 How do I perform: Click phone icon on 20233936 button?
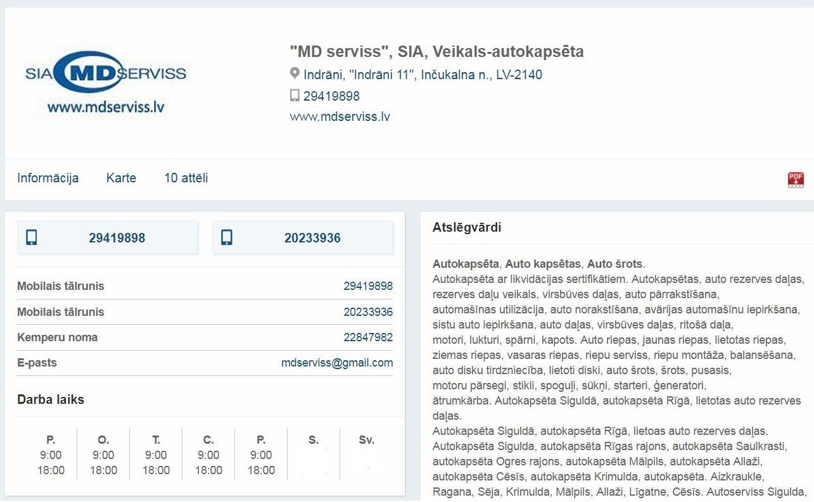coord(227,238)
